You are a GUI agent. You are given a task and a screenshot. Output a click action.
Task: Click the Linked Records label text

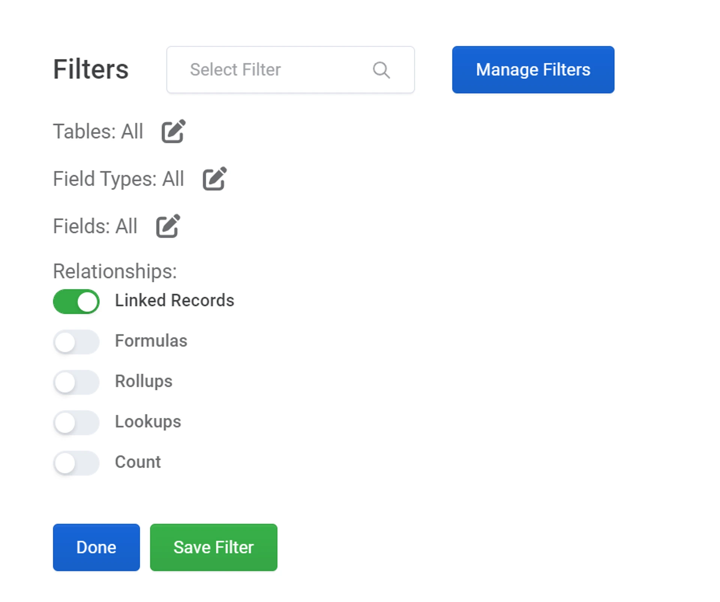tap(174, 300)
